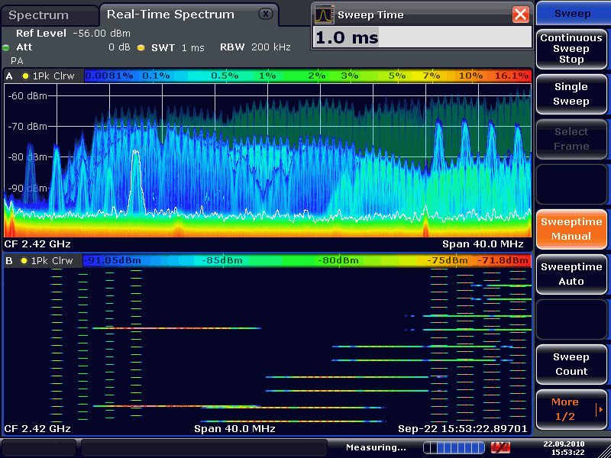Click the spectrogram timestamp Sep-22 15:53:22.89701
This screenshot has width=611, height=458.
463,429
